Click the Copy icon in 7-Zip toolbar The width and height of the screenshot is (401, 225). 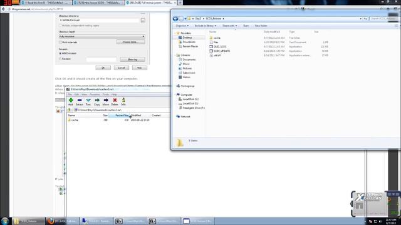pyautogui.click(x=97, y=100)
